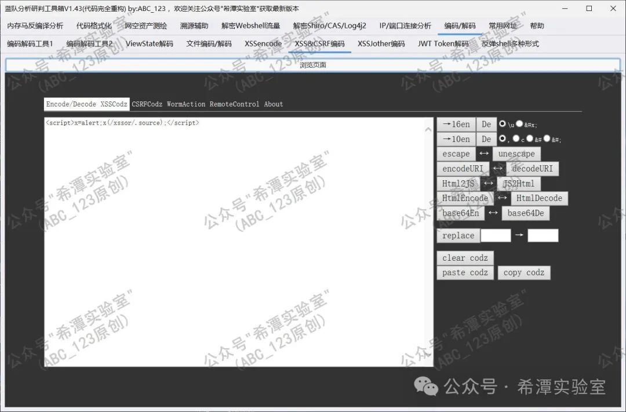Click the unescape button

point(516,154)
